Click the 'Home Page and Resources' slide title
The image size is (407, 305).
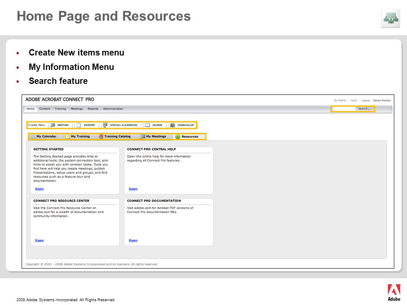tap(103, 16)
